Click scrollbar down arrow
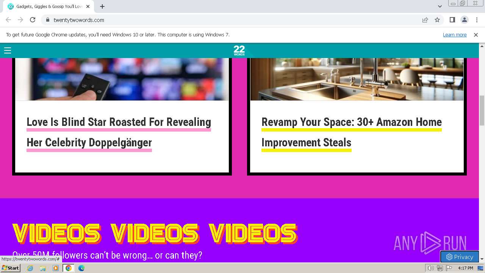The height and width of the screenshot is (273, 485). (x=482, y=259)
